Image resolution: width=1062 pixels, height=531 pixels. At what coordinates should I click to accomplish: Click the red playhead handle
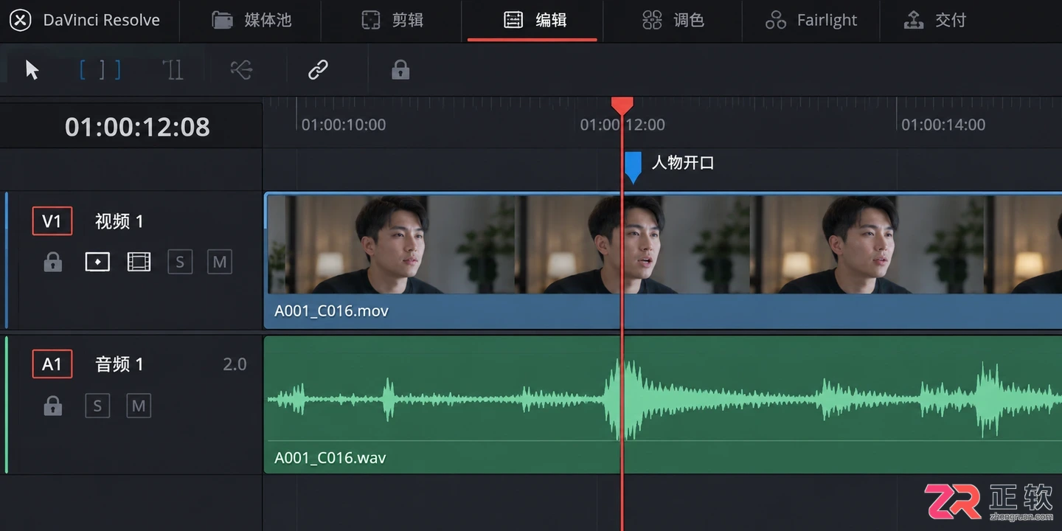(622, 105)
